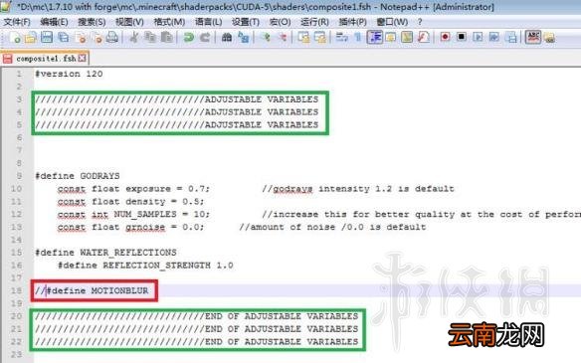The height and width of the screenshot is (363, 581).
Task: Undo with the green arrow icon
Action: click(x=189, y=37)
